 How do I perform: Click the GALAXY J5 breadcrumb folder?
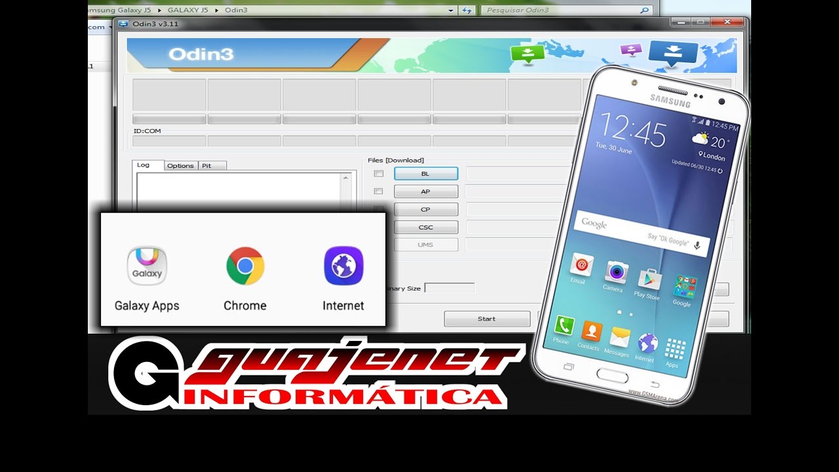pos(187,10)
